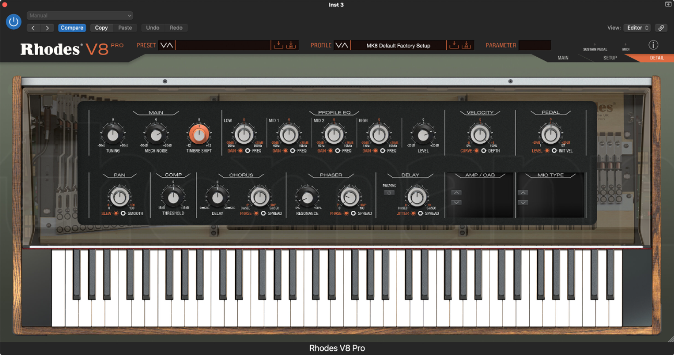This screenshot has height=355, width=674.
Task: Click the MIC TYPE display box
Action: click(x=550, y=196)
